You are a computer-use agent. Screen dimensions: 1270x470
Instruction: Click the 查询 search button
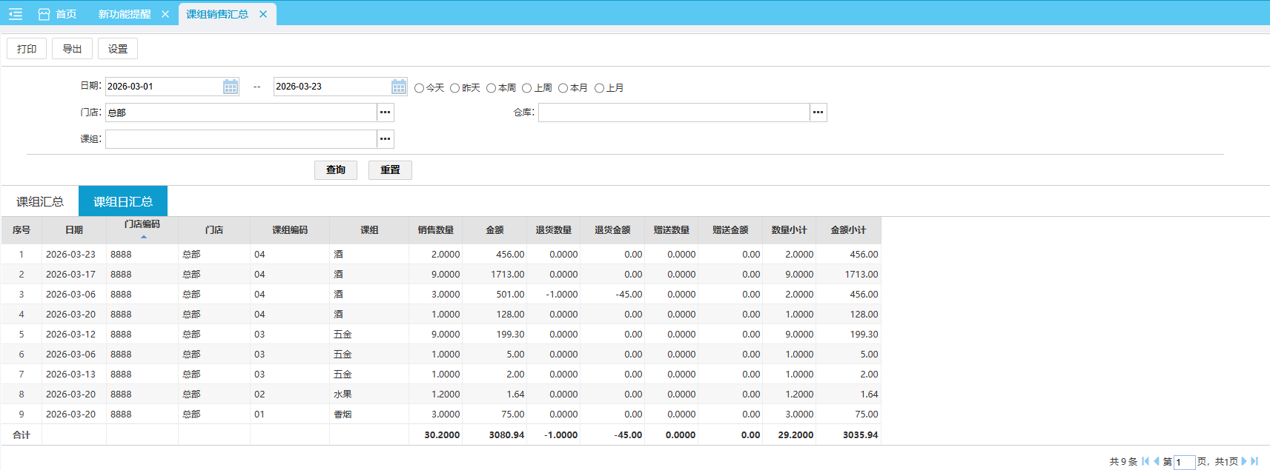pos(336,170)
